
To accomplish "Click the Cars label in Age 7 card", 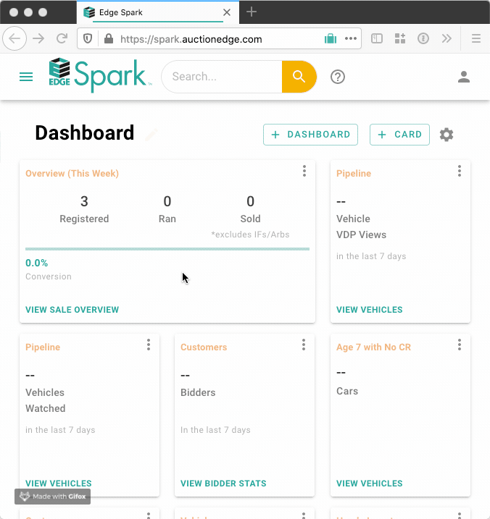I will coord(347,391).
